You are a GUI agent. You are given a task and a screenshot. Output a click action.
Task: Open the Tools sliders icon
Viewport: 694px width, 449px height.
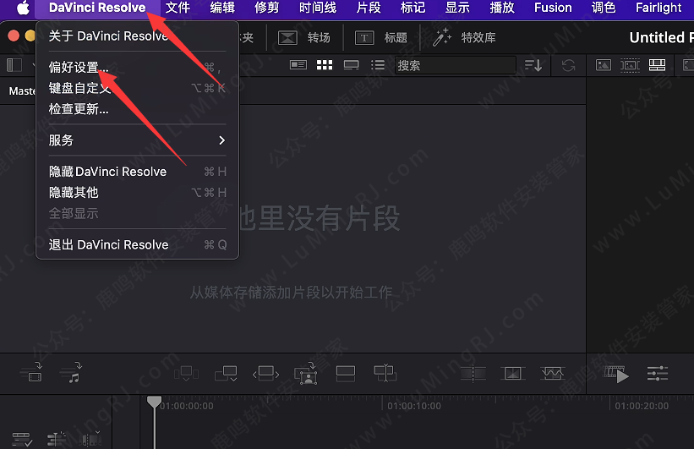pyautogui.click(x=658, y=374)
